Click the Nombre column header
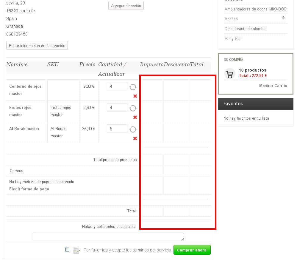297x264 pixels. (x=17, y=64)
